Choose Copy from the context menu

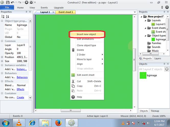click(87, 86)
